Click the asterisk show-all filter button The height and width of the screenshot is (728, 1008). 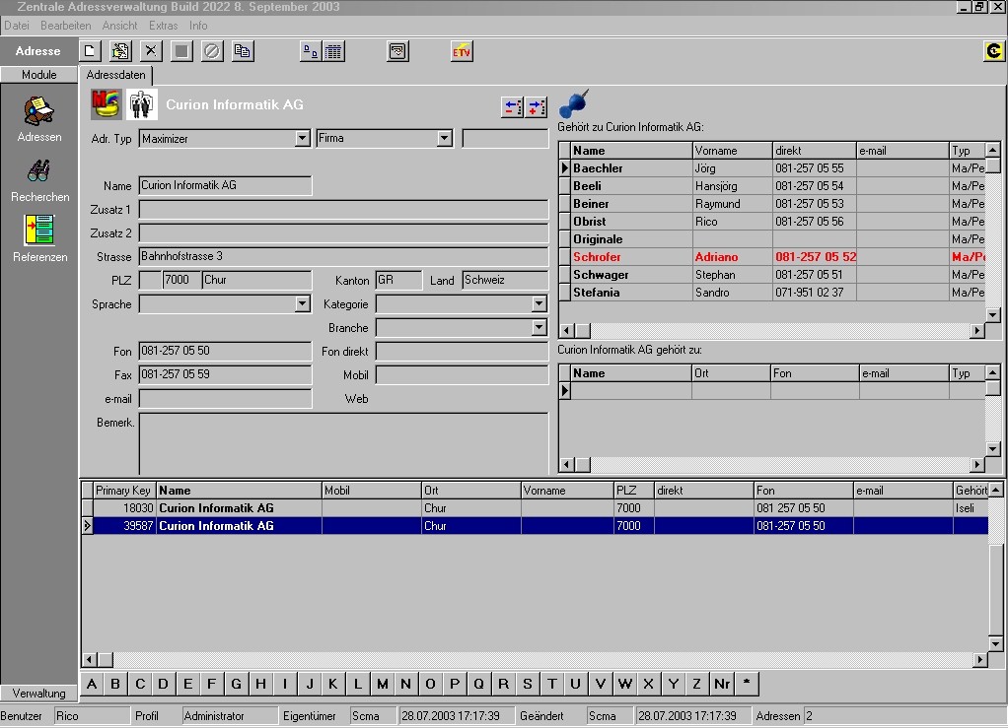click(x=746, y=684)
